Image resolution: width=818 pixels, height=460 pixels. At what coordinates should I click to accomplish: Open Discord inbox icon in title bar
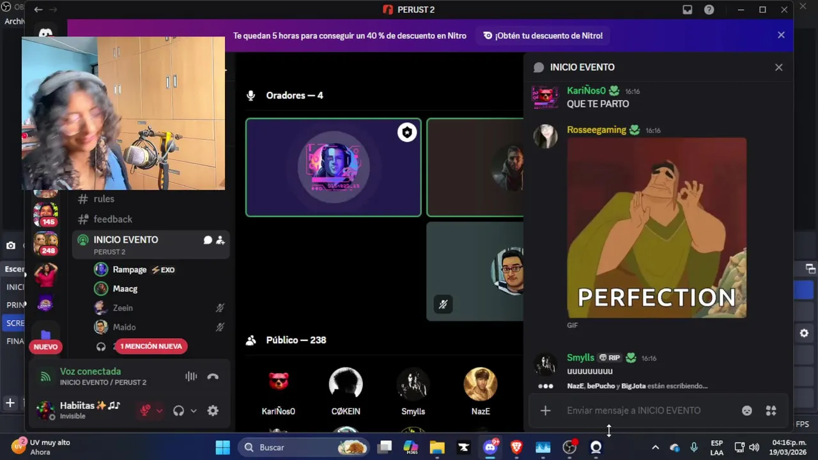pos(687,10)
